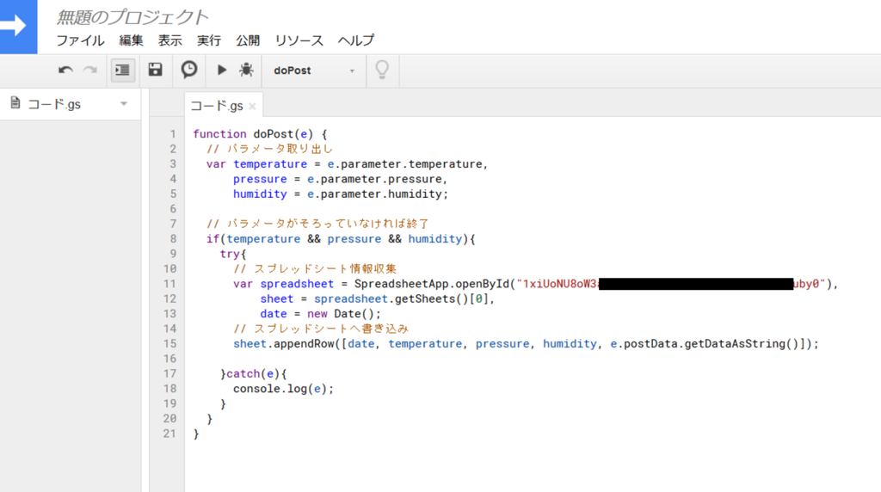The height and width of the screenshot is (492, 881).
Task: Open the project triggers clock icon
Action: pyautogui.click(x=189, y=70)
